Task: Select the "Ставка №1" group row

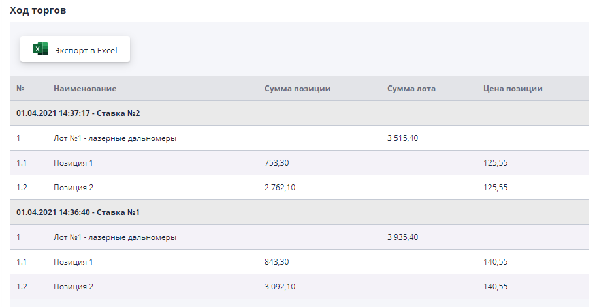Action: click(78, 212)
